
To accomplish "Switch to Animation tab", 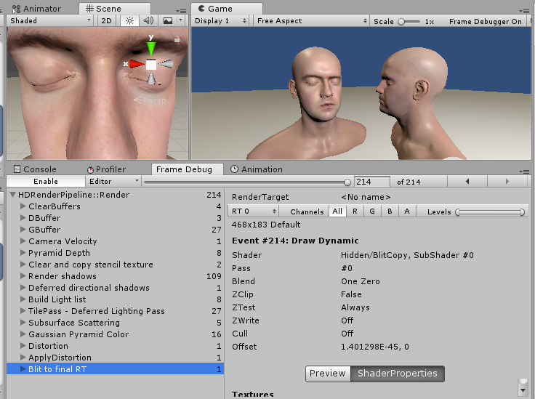I will (x=257, y=169).
